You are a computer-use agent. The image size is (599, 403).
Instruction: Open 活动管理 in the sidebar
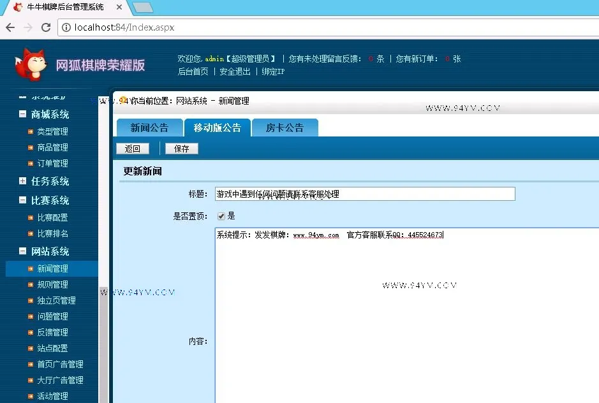pos(53,397)
